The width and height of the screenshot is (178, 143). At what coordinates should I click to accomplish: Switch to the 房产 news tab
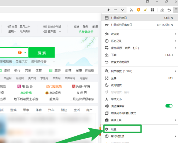tap(89, 110)
